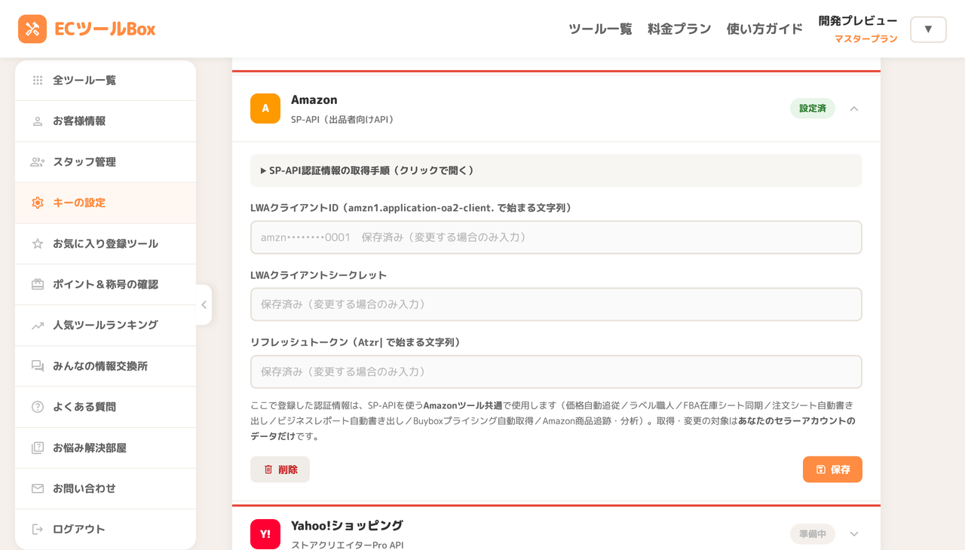Open スタッフ管理 from the sidebar
The width and height of the screenshot is (965, 550).
106,162
